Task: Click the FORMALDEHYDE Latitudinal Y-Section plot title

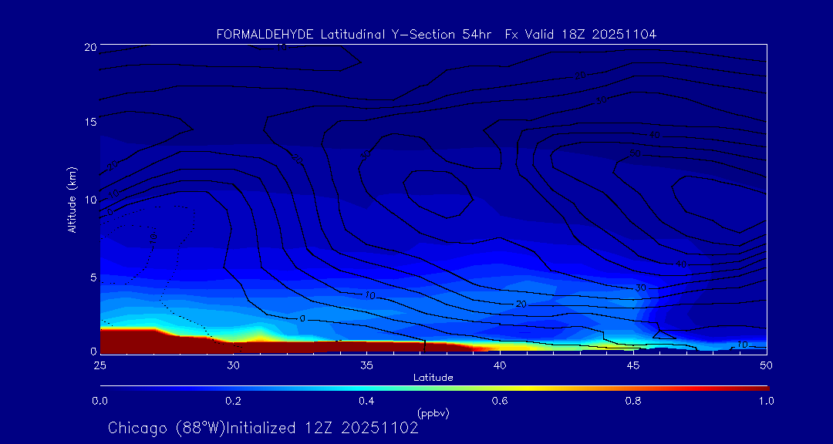Action: point(436,35)
